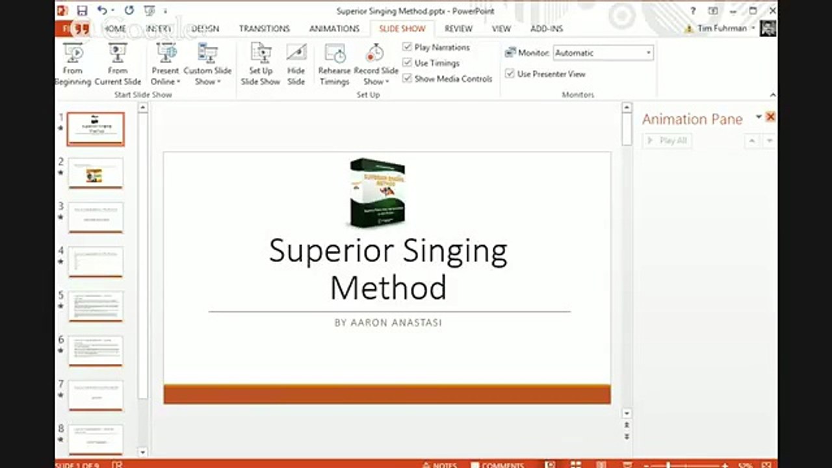Toggle the Show Media Controls checkbox
The image size is (832, 468).
[x=408, y=78]
